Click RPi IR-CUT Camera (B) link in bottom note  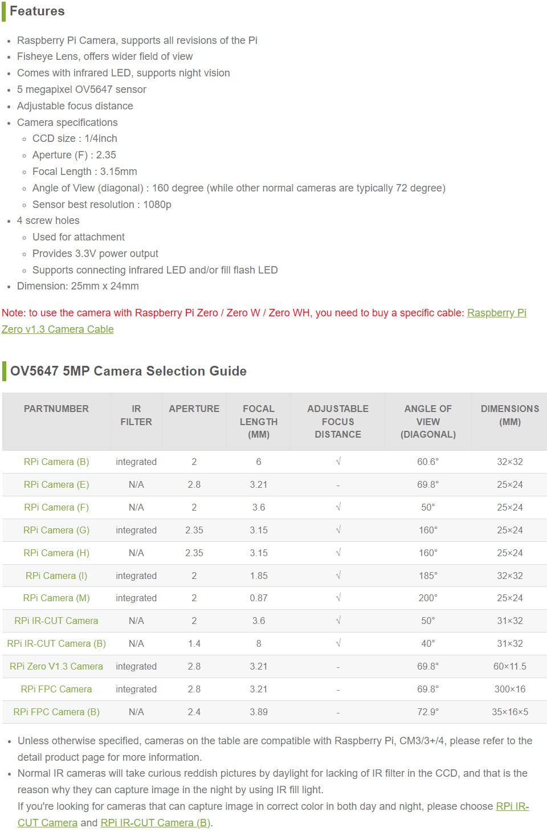(x=155, y=823)
